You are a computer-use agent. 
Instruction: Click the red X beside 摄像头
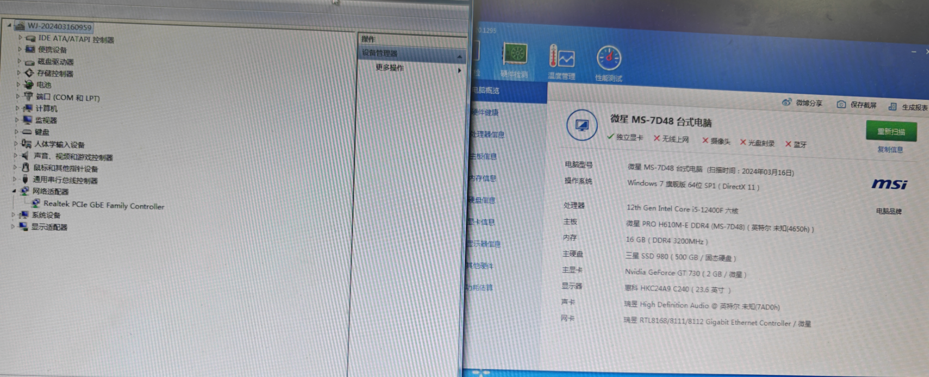pyautogui.click(x=705, y=140)
